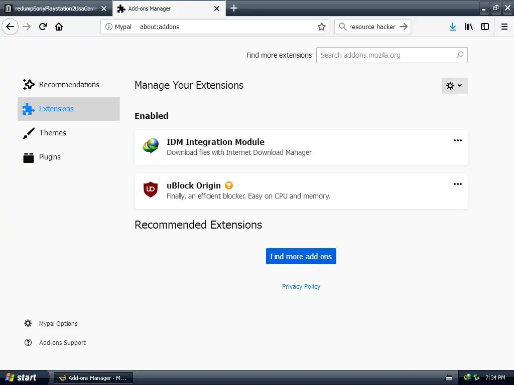Viewport: 514px width, 385px height.
Task: Toggle the sidebar view icon
Action: point(485,27)
